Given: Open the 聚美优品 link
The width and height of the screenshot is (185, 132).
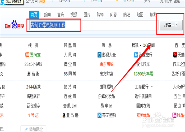Looking at the screenshot, I should pos(143,115).
